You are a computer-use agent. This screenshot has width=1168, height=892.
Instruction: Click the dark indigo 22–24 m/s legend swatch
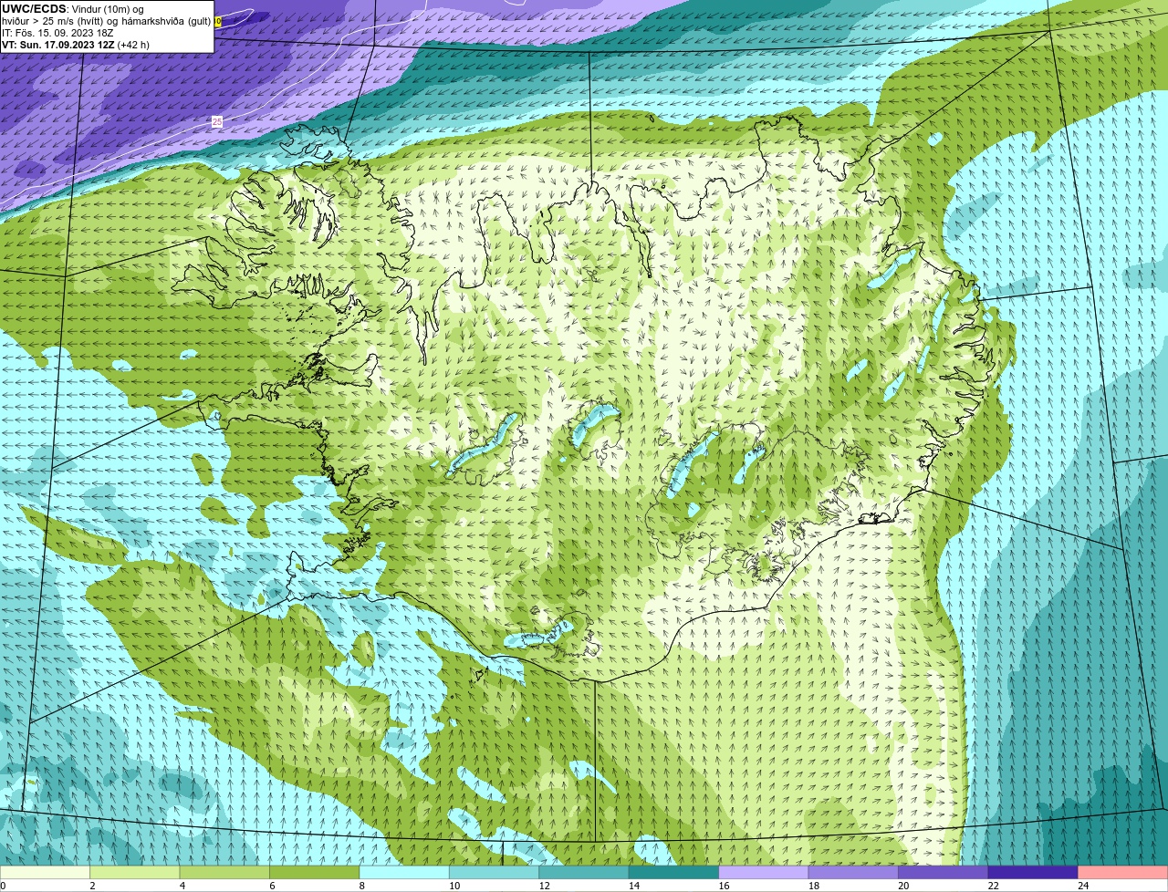pyautogui.click(x=1033, y=872)
